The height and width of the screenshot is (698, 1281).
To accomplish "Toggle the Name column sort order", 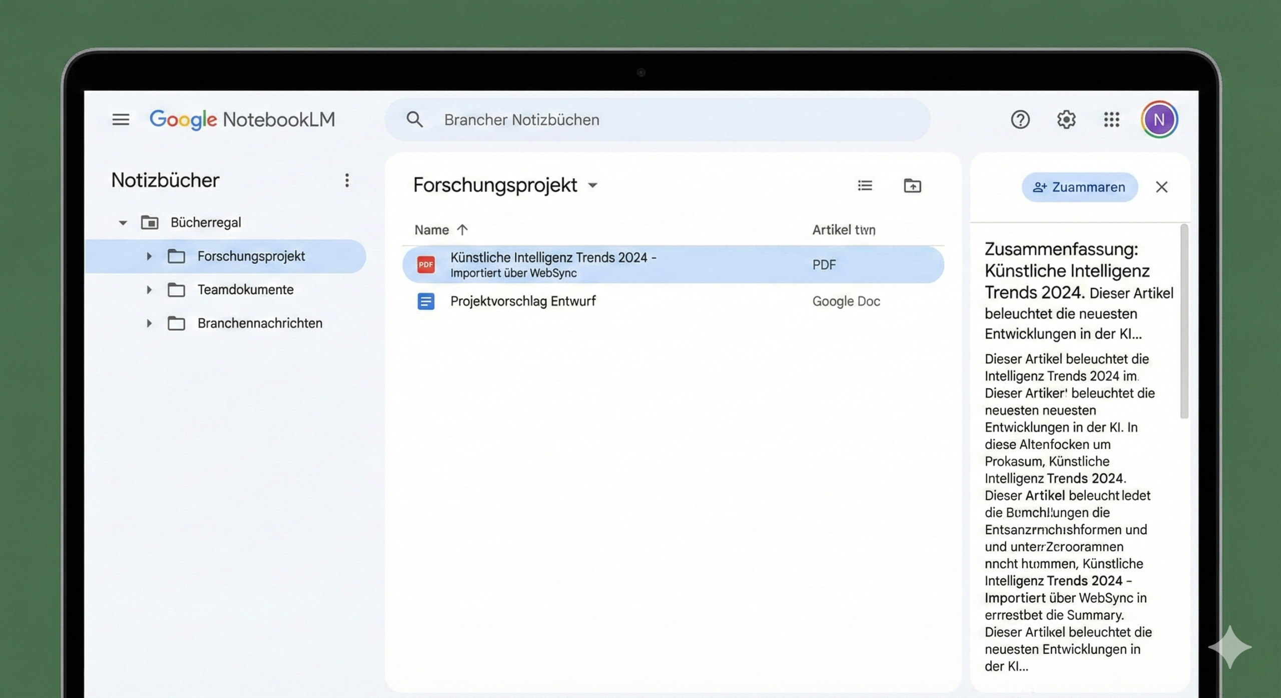I will 462,229.
